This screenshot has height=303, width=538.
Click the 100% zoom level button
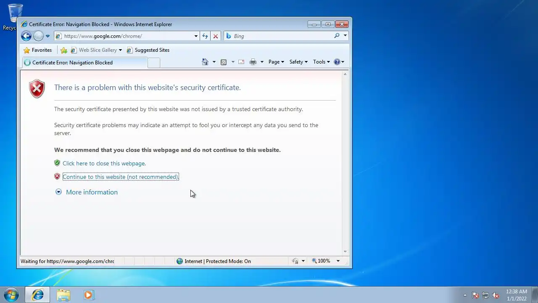(x=321, y=261)
